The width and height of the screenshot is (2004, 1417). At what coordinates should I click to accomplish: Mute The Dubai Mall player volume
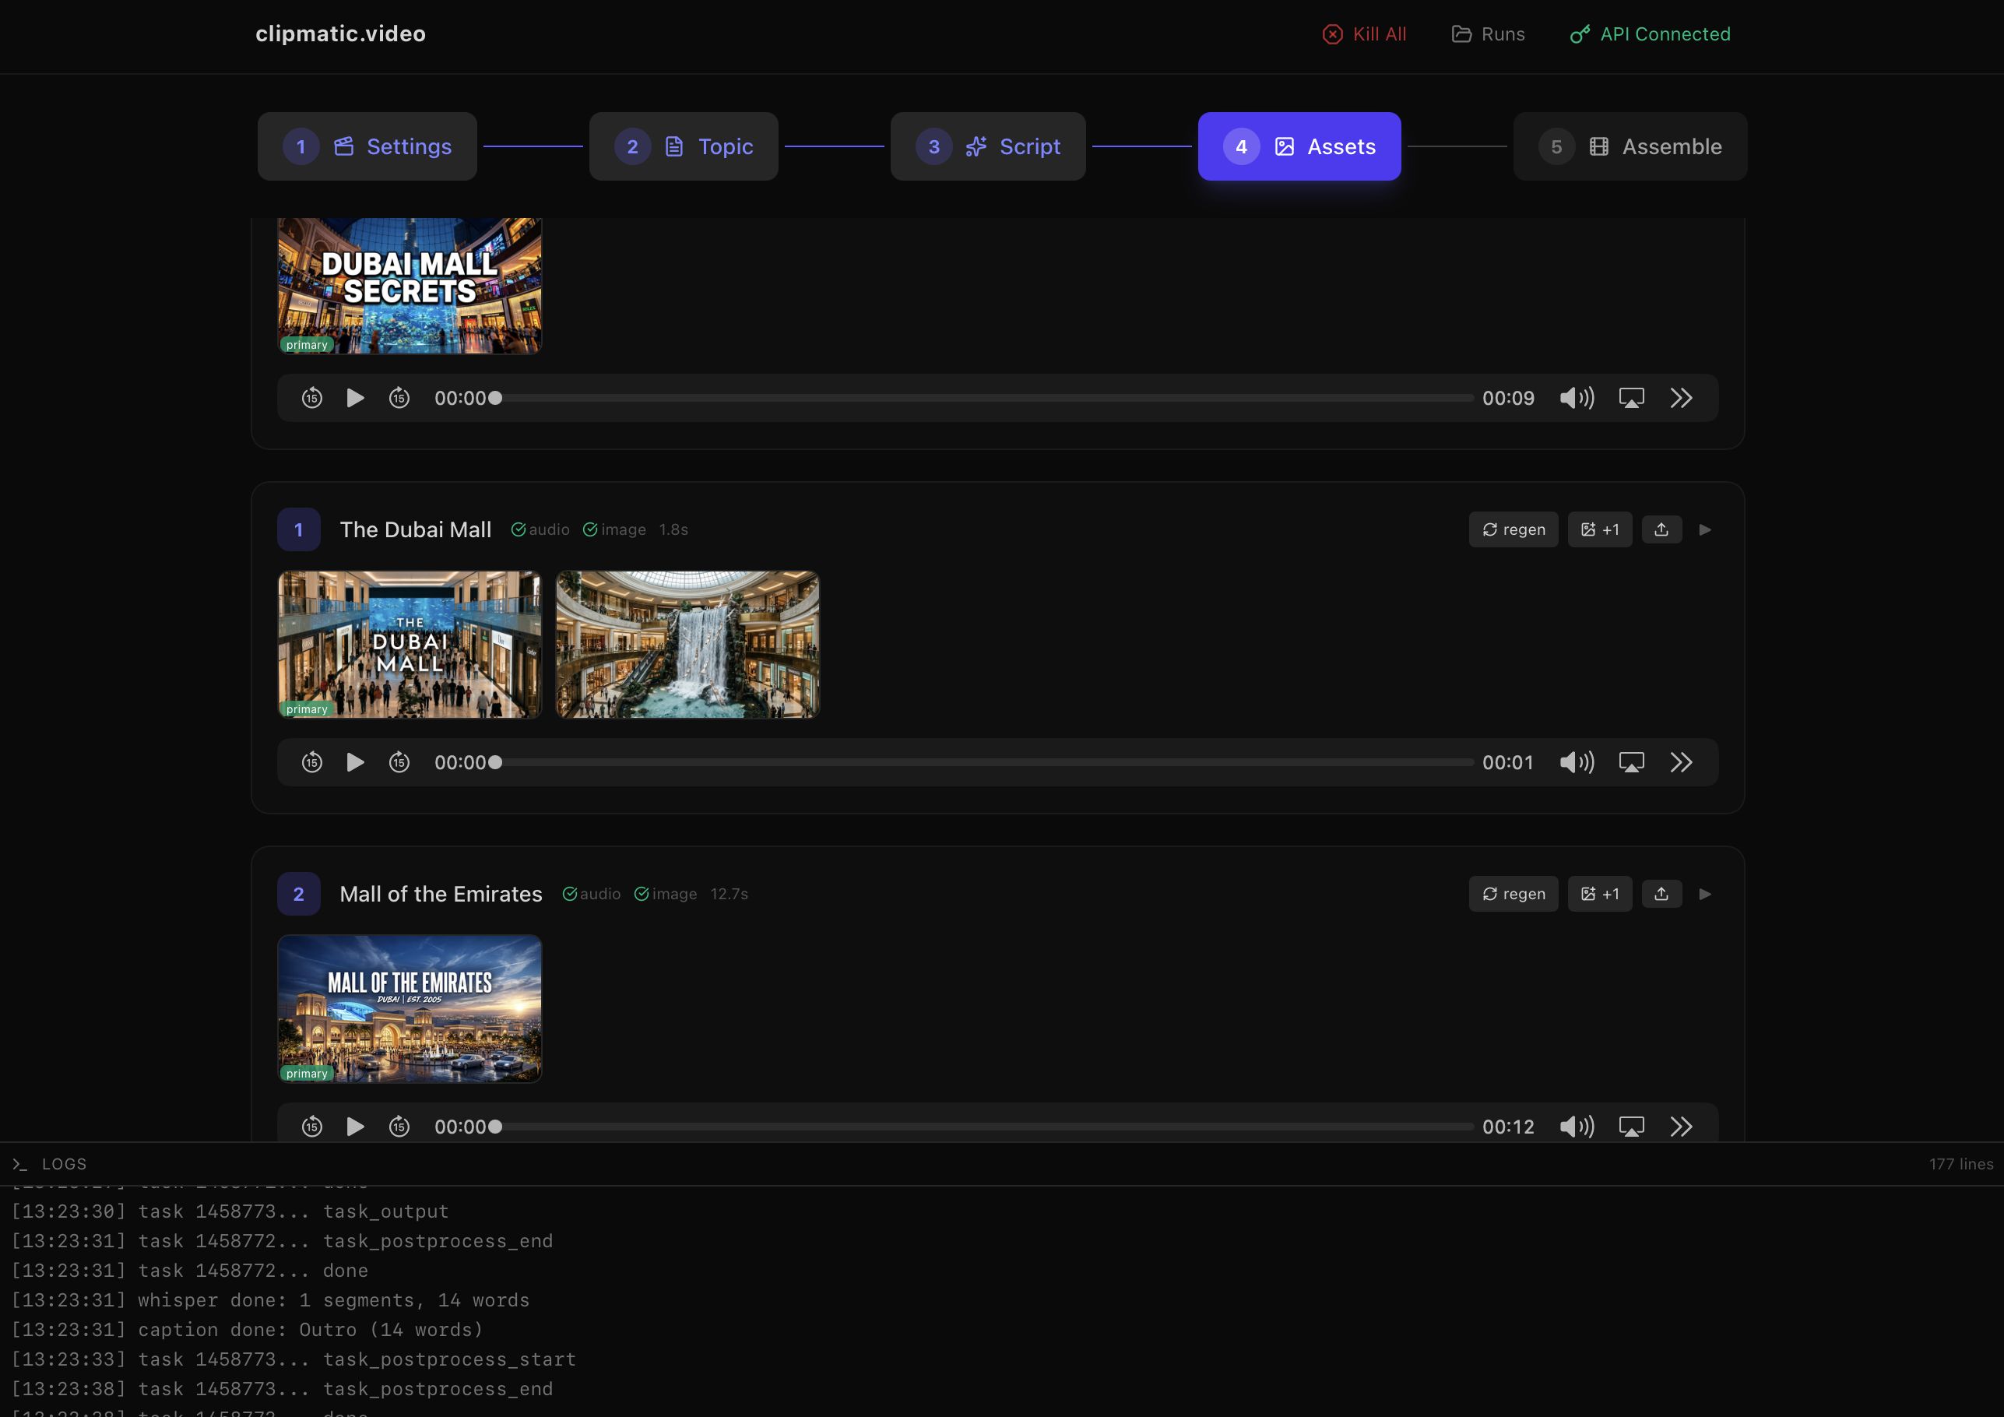[x=1577, y=761]
